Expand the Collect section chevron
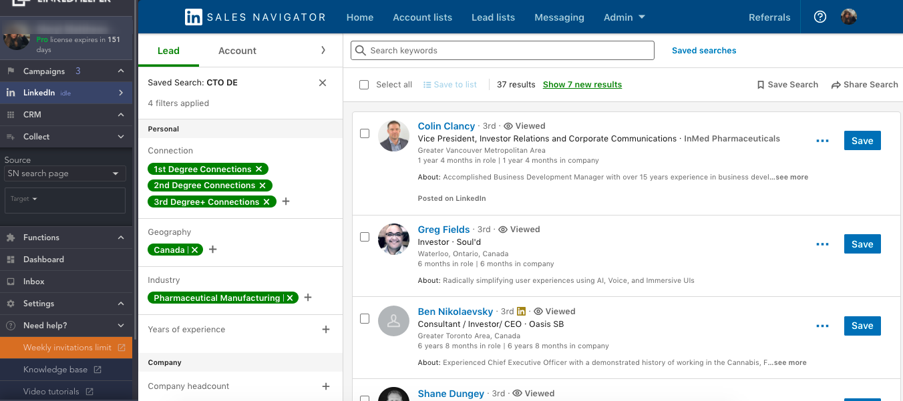 [121, 137]
